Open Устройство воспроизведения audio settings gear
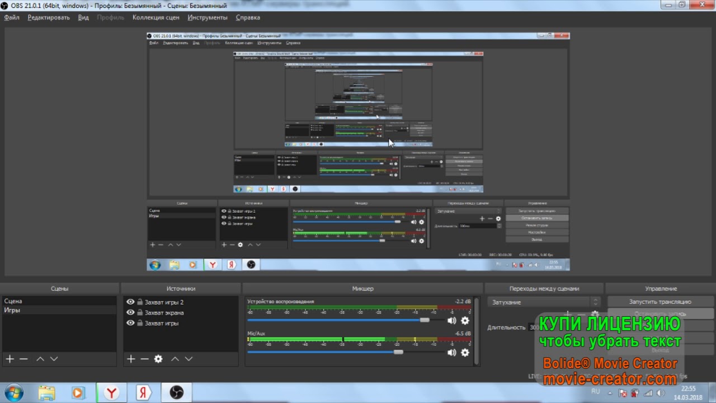This screenshot has width=716, height=403. pos(465,321)
